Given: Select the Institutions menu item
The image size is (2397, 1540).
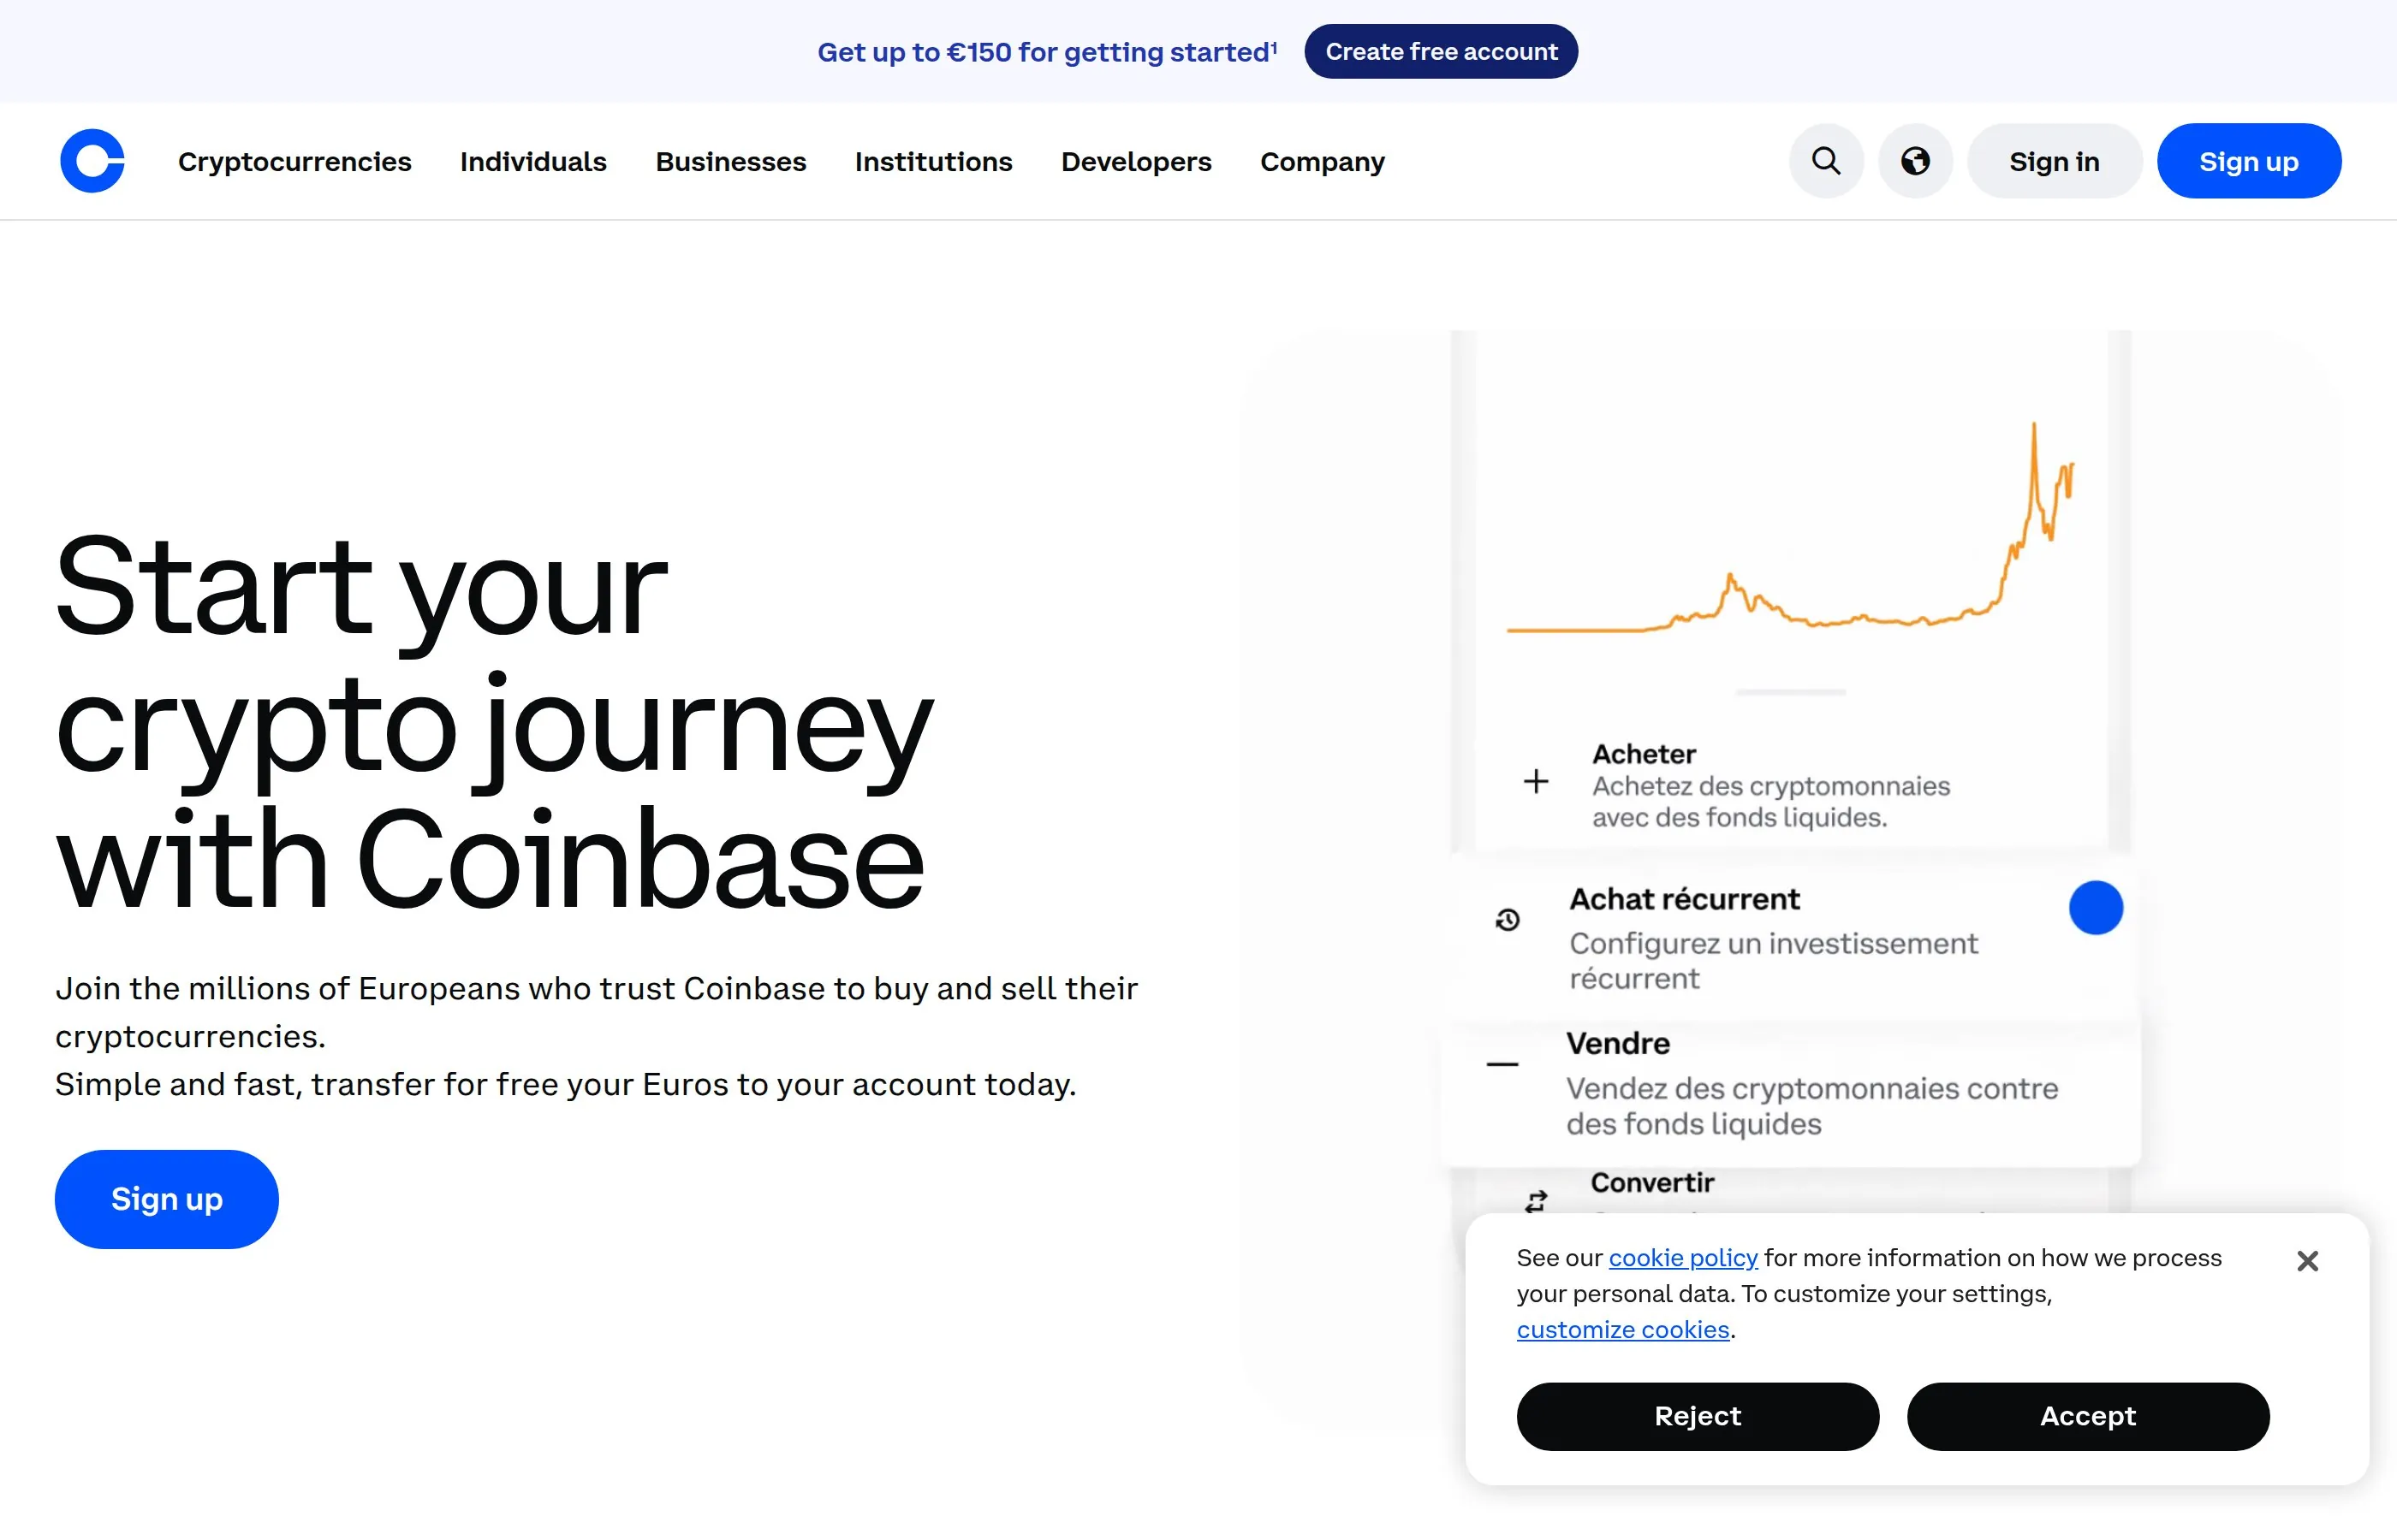Looking at the screenshot, I should pos(933,161).
